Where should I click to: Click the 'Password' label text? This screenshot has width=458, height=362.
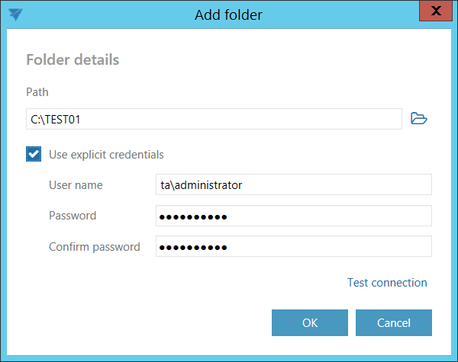tap(73, 216)
